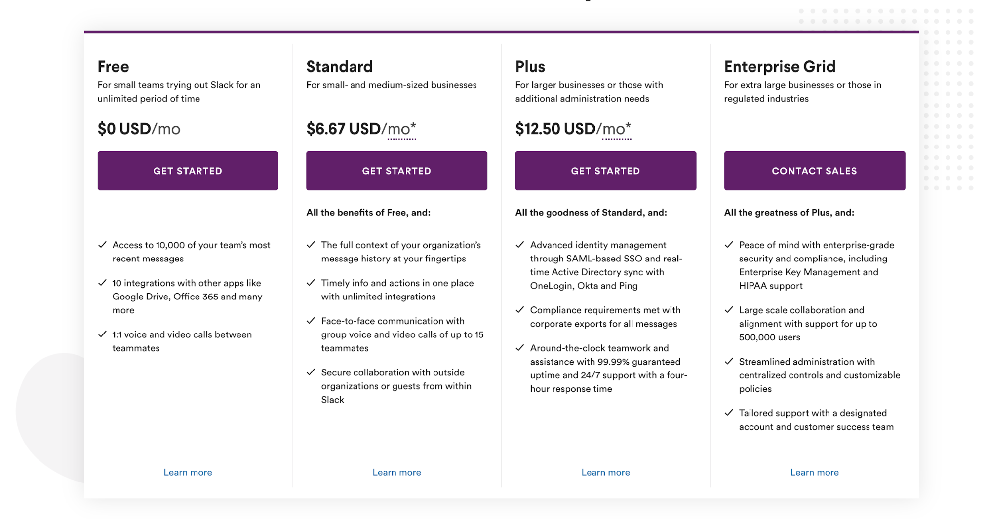This screenshot has height=519, width=987.
Task: Click checkmark beside 1:1 voice and video calls
Action: pos(103,334)
